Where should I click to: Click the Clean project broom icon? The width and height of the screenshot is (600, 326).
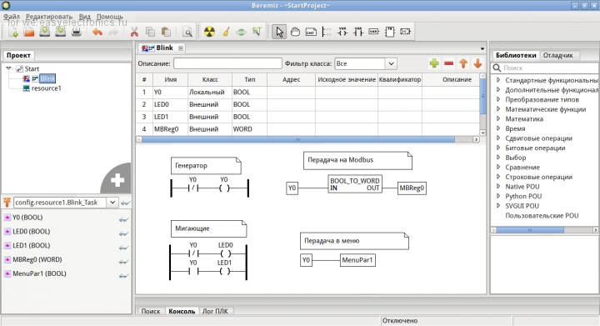[226, 32]
